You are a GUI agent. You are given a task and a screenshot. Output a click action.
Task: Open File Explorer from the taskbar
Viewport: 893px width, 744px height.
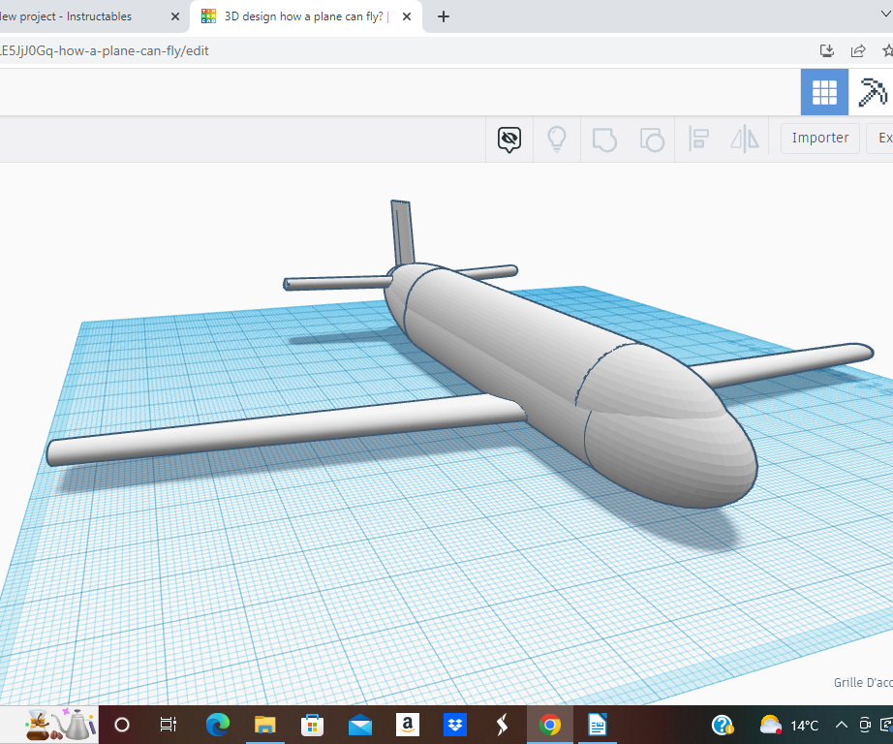click(x=264, y=724)
